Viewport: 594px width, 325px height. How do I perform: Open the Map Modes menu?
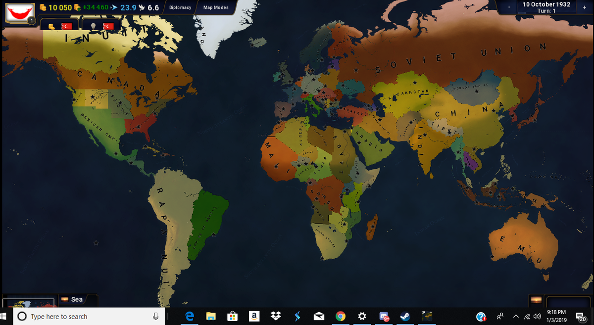[216, 8]
